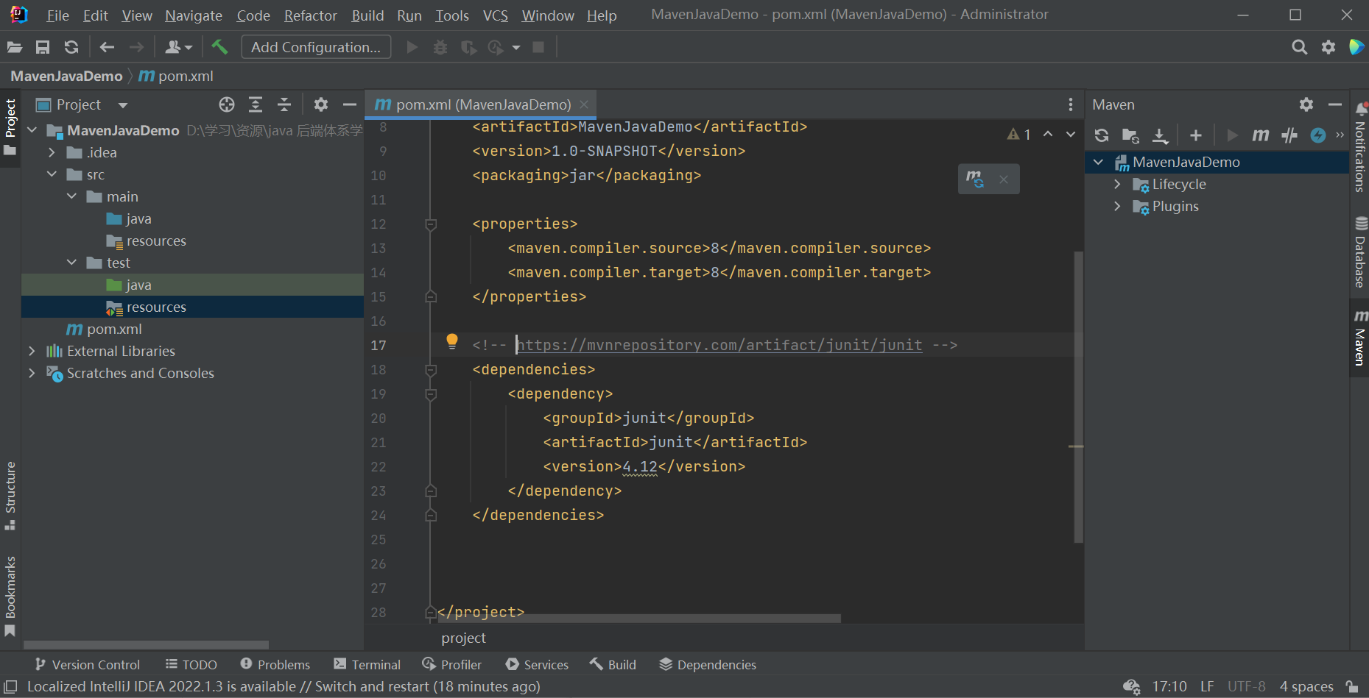Click the Open folder toolbar icon
Screen dimensions: 1369x698
pyautogui.click(x=15, y=47)
